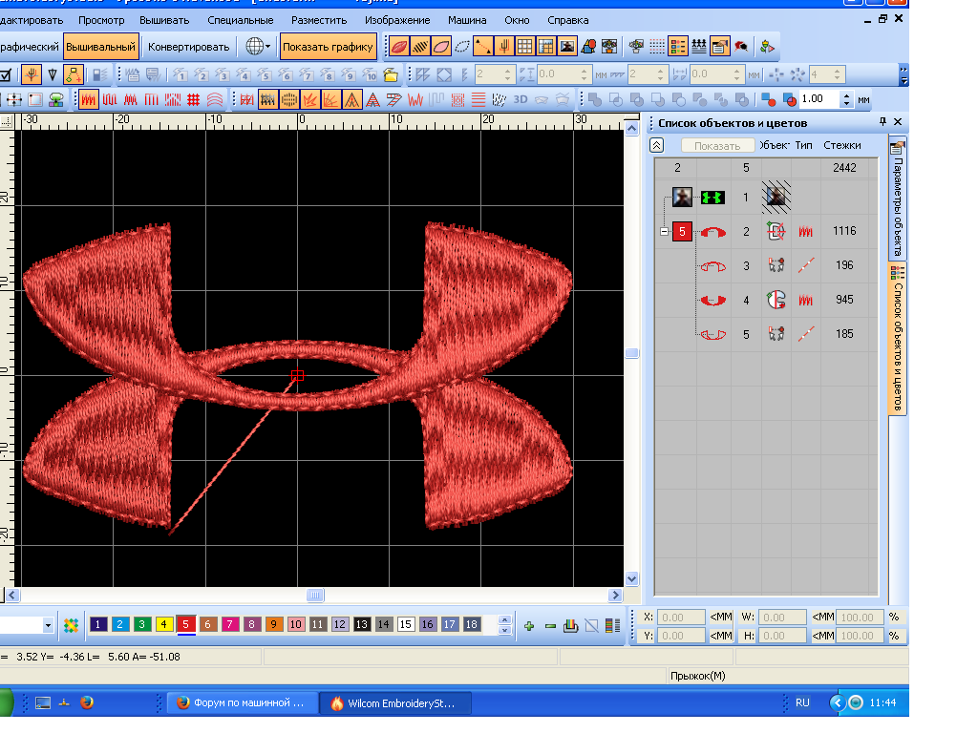Click the show picture image icon
978x733 pixels.
(567, 46)
